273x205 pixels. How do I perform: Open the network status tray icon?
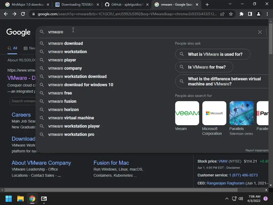tap(234, 199)
